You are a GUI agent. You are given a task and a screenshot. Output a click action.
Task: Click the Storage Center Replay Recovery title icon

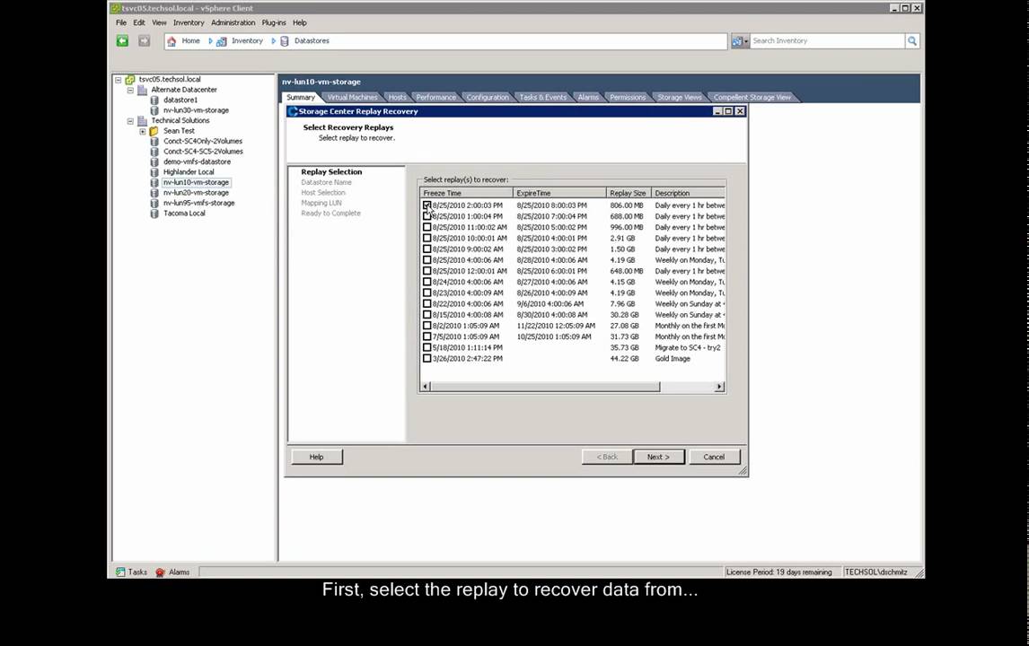293,111
